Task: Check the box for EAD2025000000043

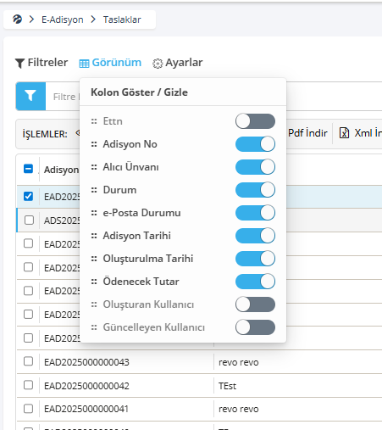Action: pos(28,361)
